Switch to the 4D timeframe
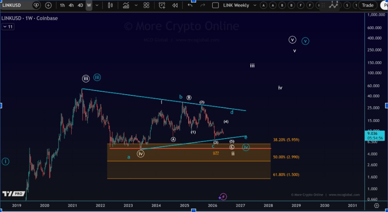 (x=80, y=5)
